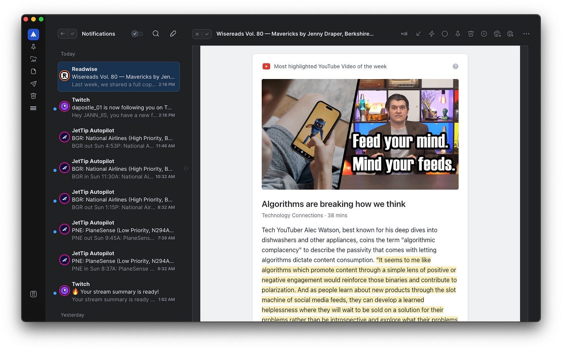Go back using list header arrow

click(63, 34)
